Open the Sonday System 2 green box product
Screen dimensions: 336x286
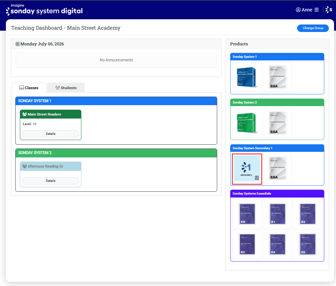247,123
